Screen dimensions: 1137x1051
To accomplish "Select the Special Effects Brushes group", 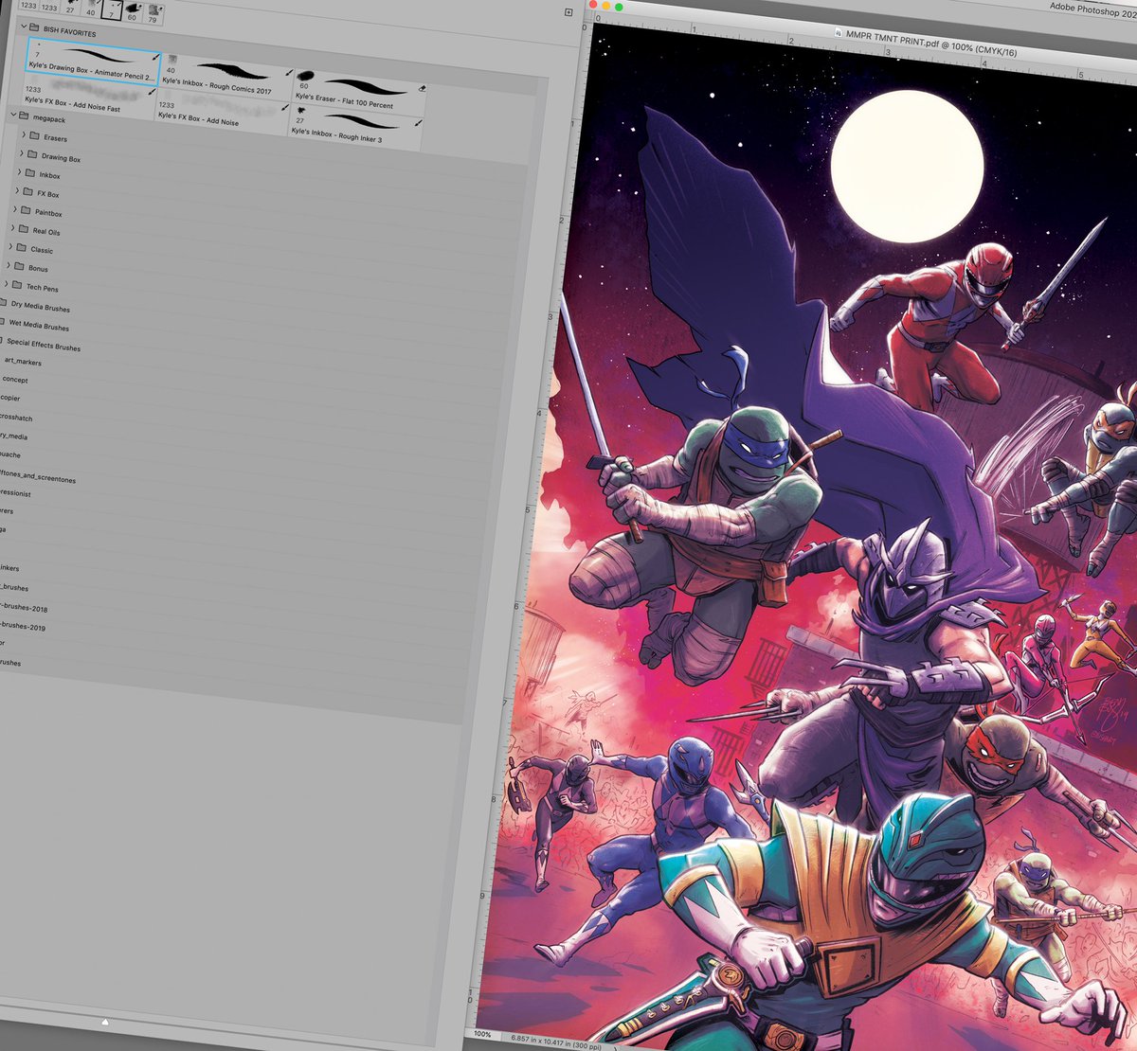I will [44, 345].
